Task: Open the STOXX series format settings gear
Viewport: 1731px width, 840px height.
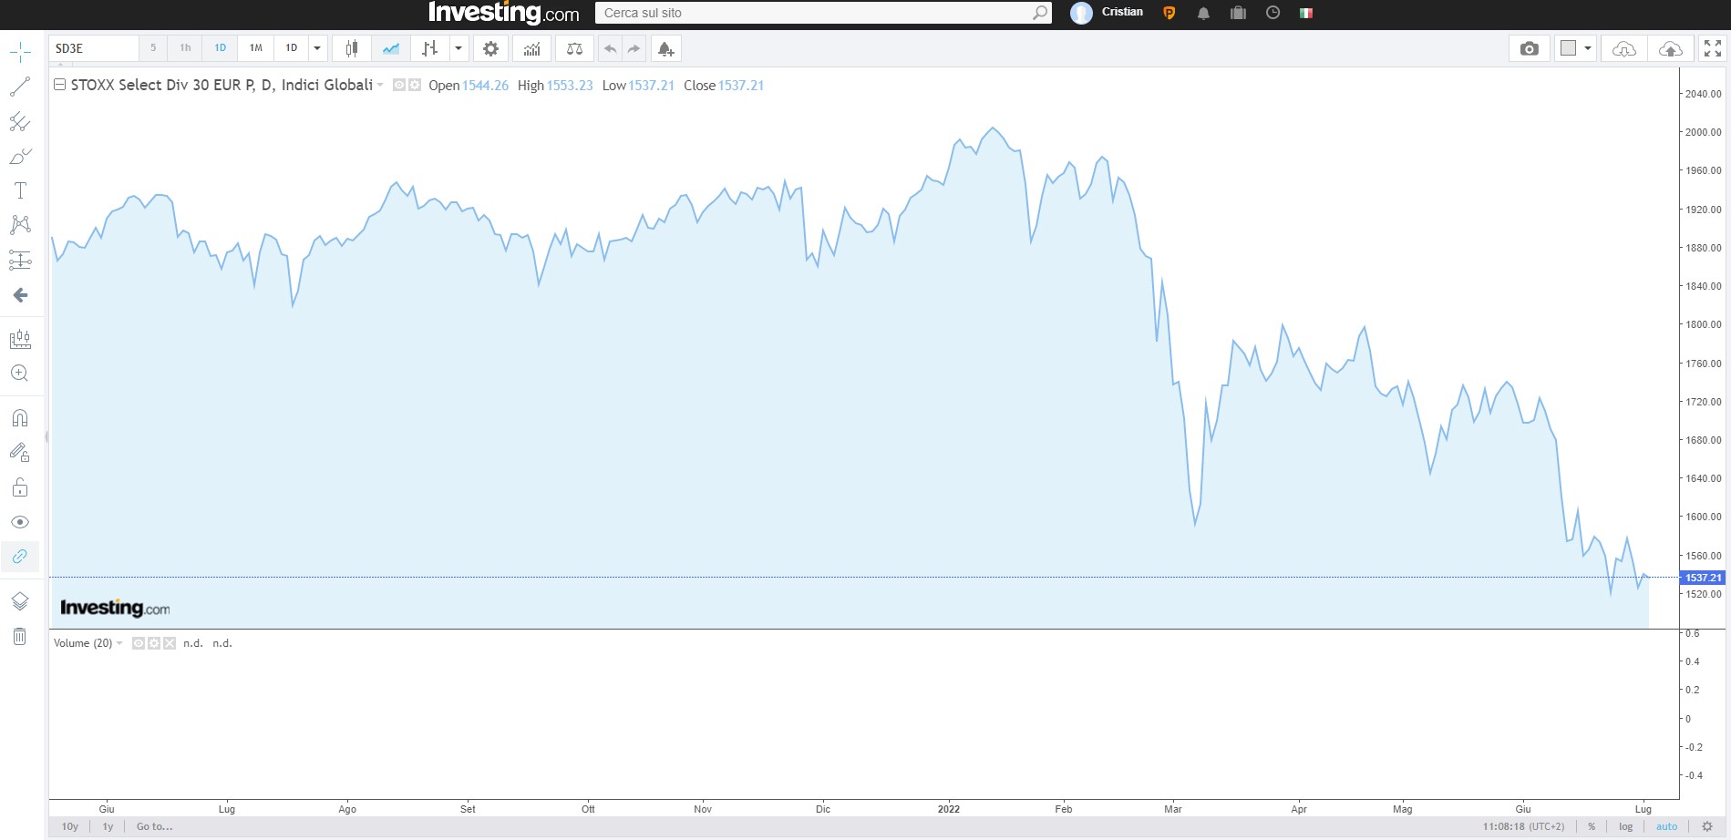Action: click(x=415, y=85)
